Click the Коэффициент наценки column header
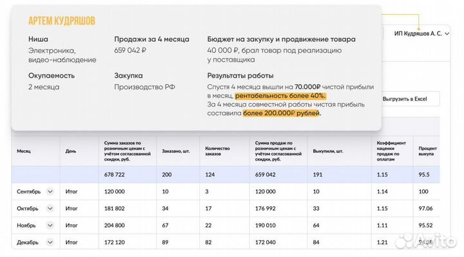The image size is (464, 257). 391,151
